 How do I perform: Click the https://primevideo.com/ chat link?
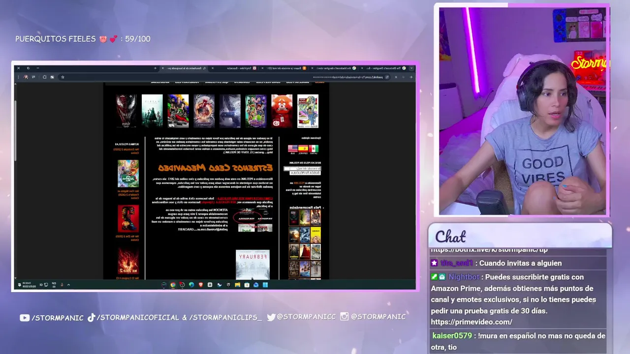pos(472,322)
